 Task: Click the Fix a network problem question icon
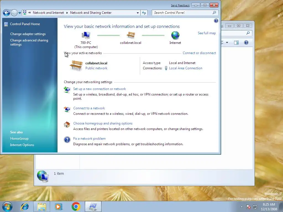coord(67,140)
